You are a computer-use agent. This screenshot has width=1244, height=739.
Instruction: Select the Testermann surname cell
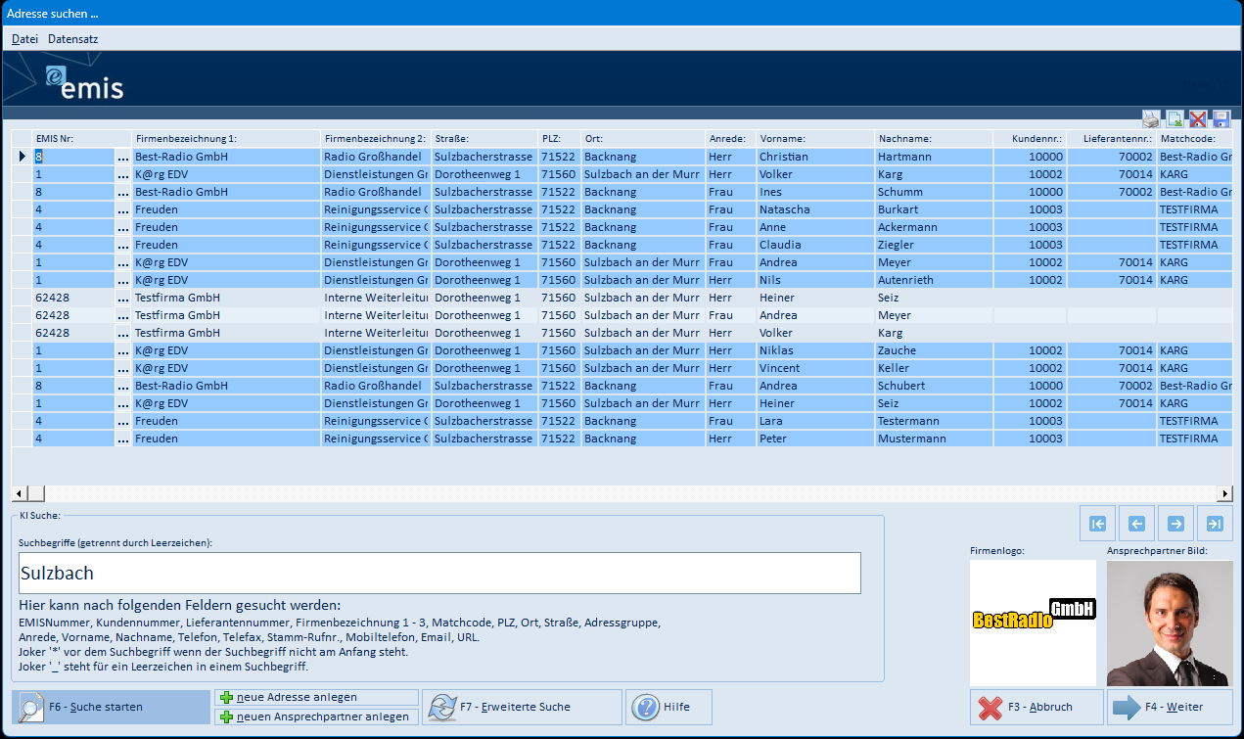pos(934,421)
